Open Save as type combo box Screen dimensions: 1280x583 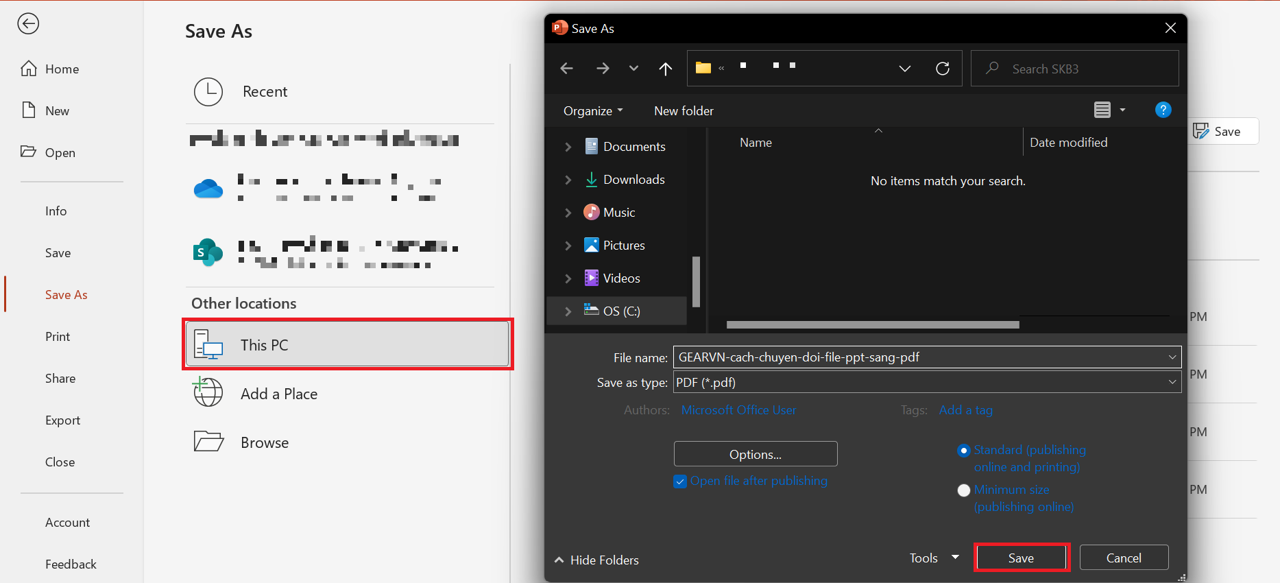tap(928, 382)
